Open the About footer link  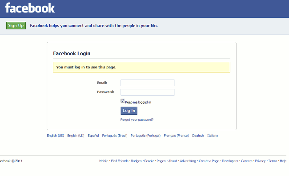coord(173,161)
